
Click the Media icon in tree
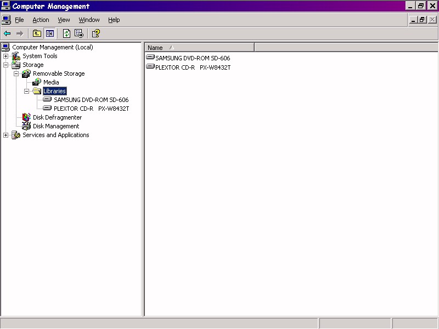pyautogui.click(x=37, y=82)
